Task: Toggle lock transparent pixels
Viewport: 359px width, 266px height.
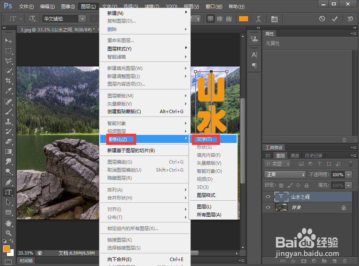Action: tap(281, 185)
